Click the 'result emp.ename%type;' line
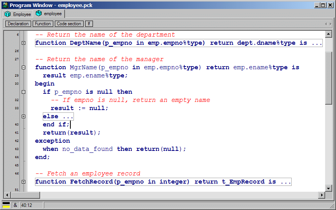 (x=85, y=76)
